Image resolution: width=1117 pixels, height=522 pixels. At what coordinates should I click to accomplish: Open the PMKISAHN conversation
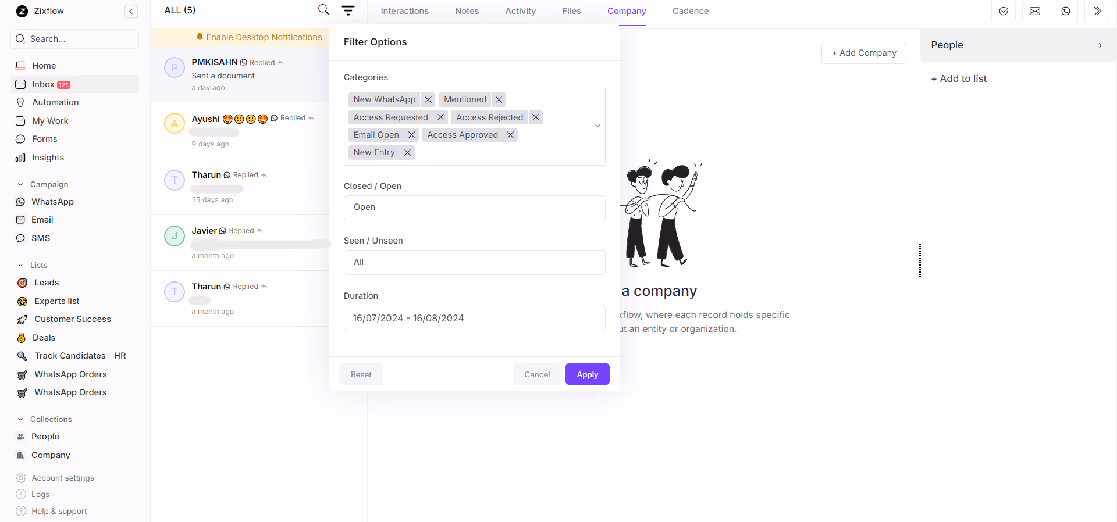pos(240,74)
